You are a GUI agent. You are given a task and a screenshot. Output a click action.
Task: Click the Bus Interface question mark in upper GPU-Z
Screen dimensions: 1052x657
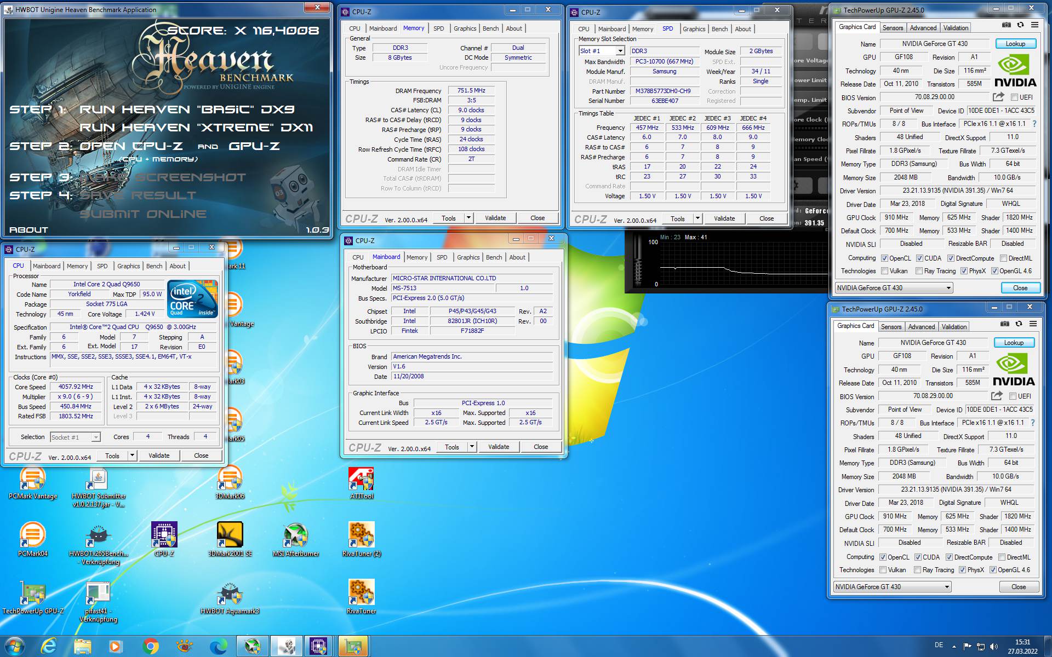(x=1034, y=124)
